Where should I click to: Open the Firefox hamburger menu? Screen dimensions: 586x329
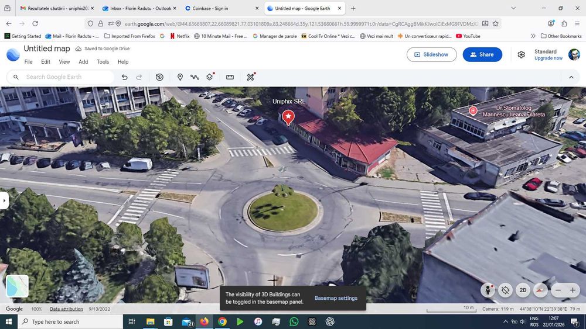pos(577,23)
